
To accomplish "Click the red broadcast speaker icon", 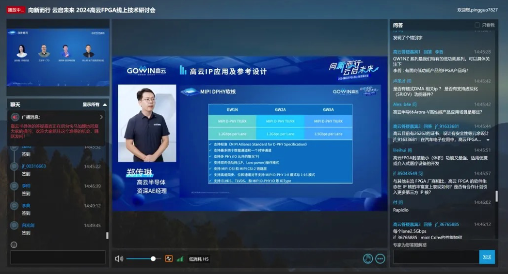I will pyautogui.click(x=15, y=117).
